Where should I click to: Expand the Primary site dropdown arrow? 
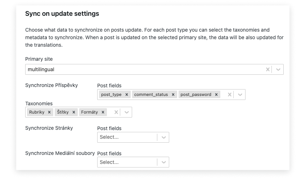click(x=278, y=69)
